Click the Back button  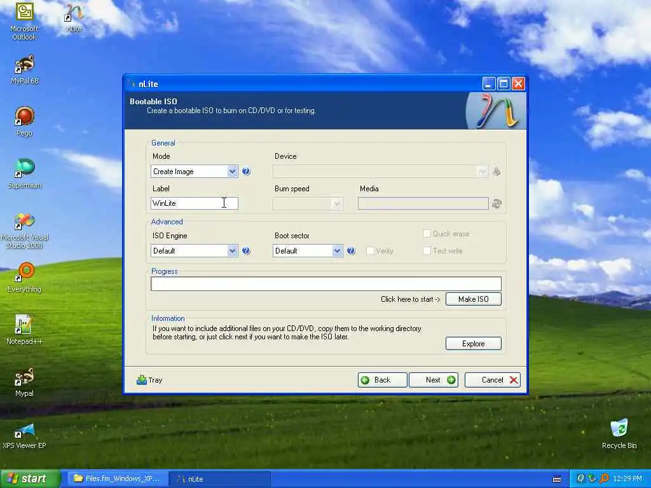[382, 380]
